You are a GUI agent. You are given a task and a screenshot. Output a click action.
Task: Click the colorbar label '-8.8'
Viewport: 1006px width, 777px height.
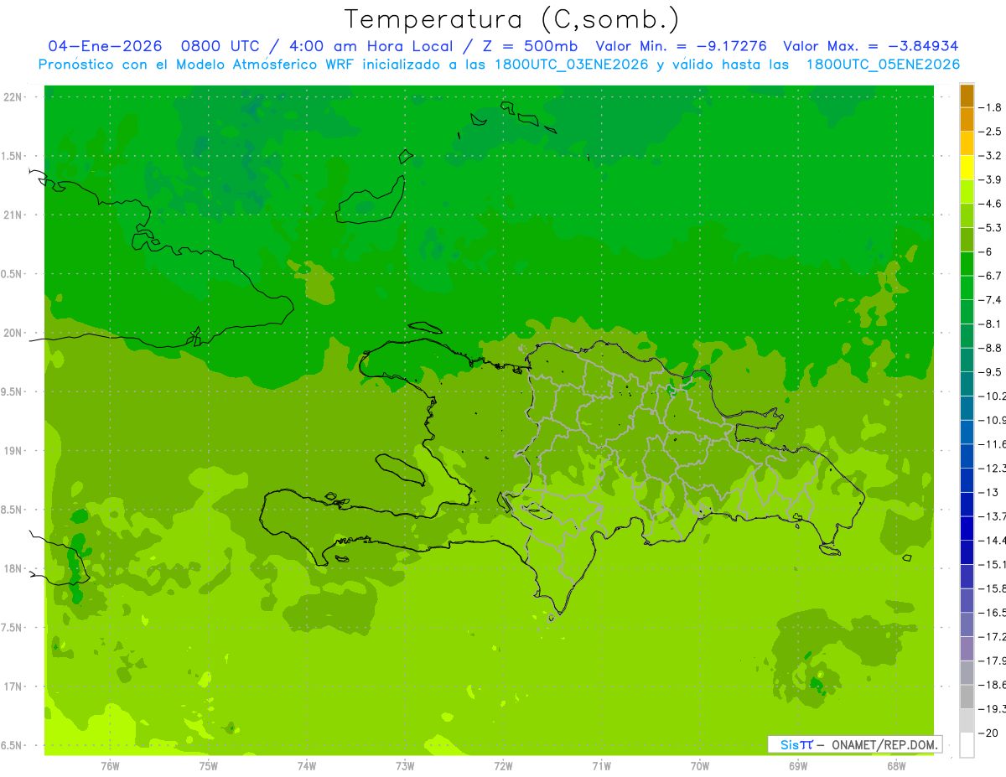point(990,348)
